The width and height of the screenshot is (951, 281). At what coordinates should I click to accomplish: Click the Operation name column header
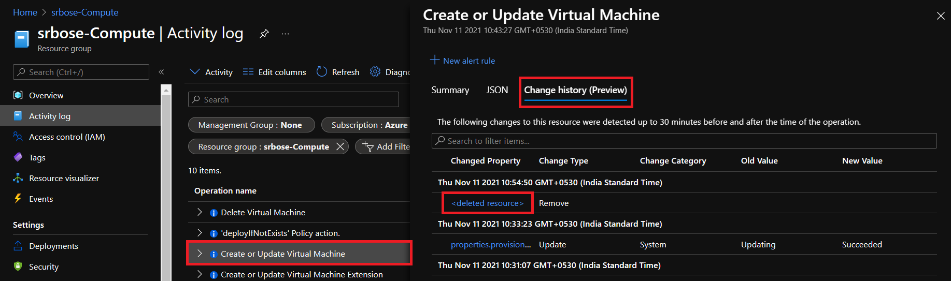pos(225,191)
